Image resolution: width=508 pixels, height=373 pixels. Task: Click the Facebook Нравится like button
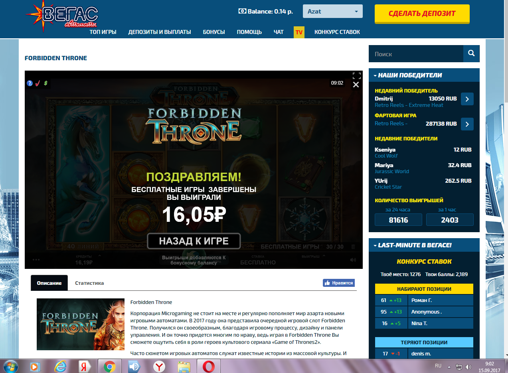coord(338,283)
